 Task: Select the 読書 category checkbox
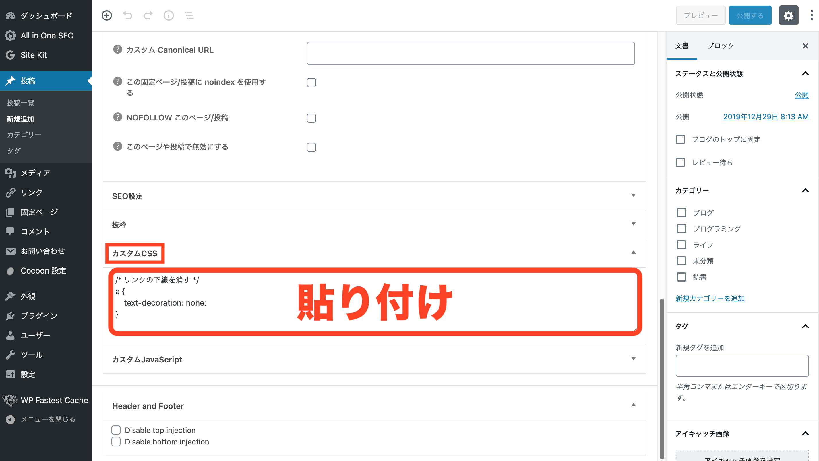(681, 277)
